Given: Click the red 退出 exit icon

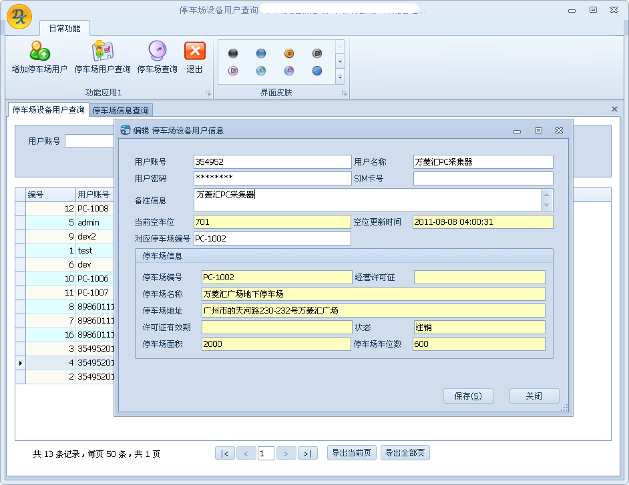Looking at the screenshot, I should tap(194, 51).
